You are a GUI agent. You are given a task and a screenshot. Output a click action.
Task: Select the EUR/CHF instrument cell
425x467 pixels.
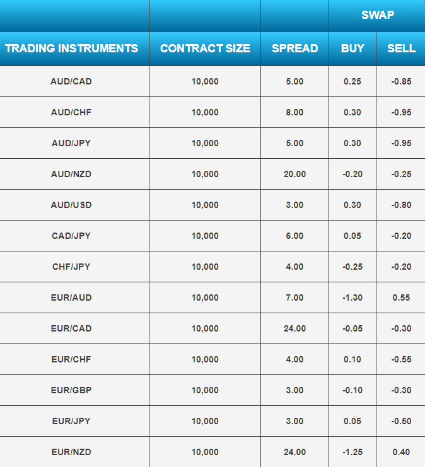(71, 359)
